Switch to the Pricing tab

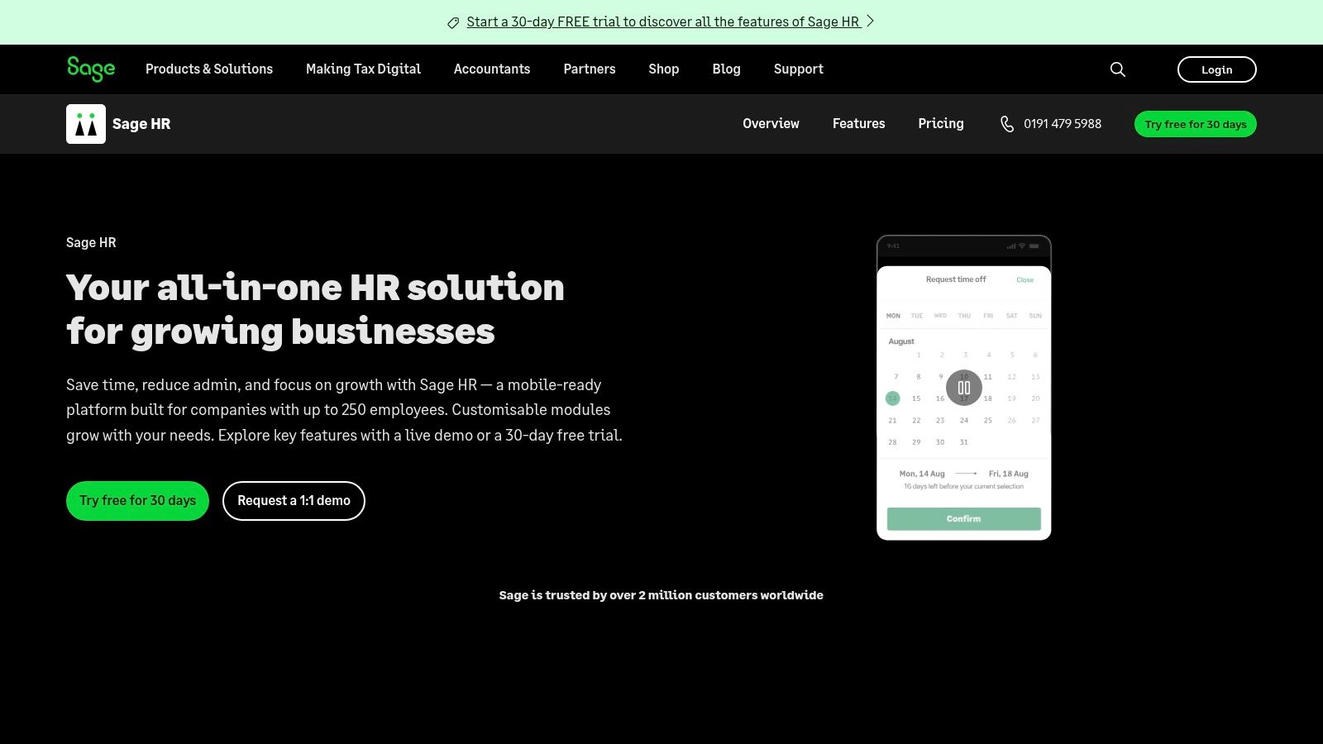(941, 123)
